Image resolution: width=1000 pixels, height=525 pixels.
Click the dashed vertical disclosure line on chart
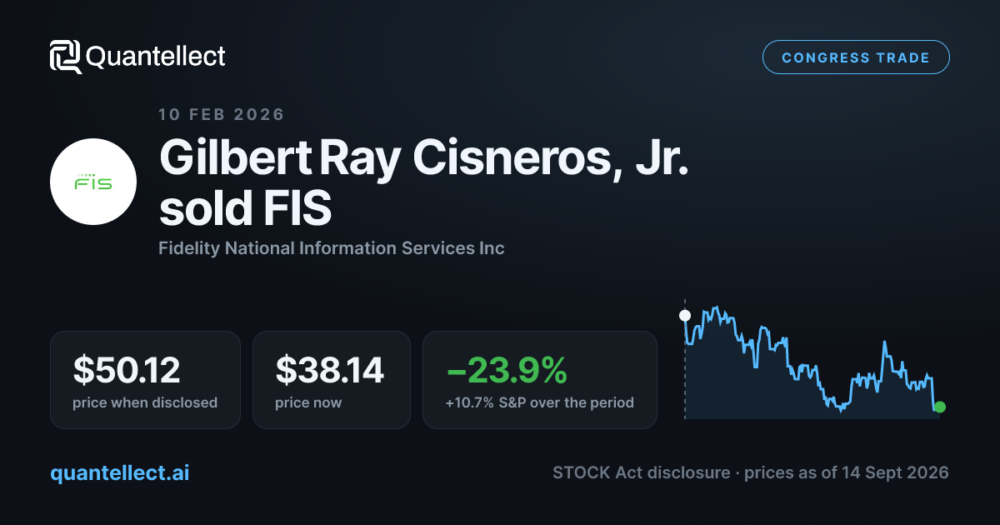pos(685,358)
